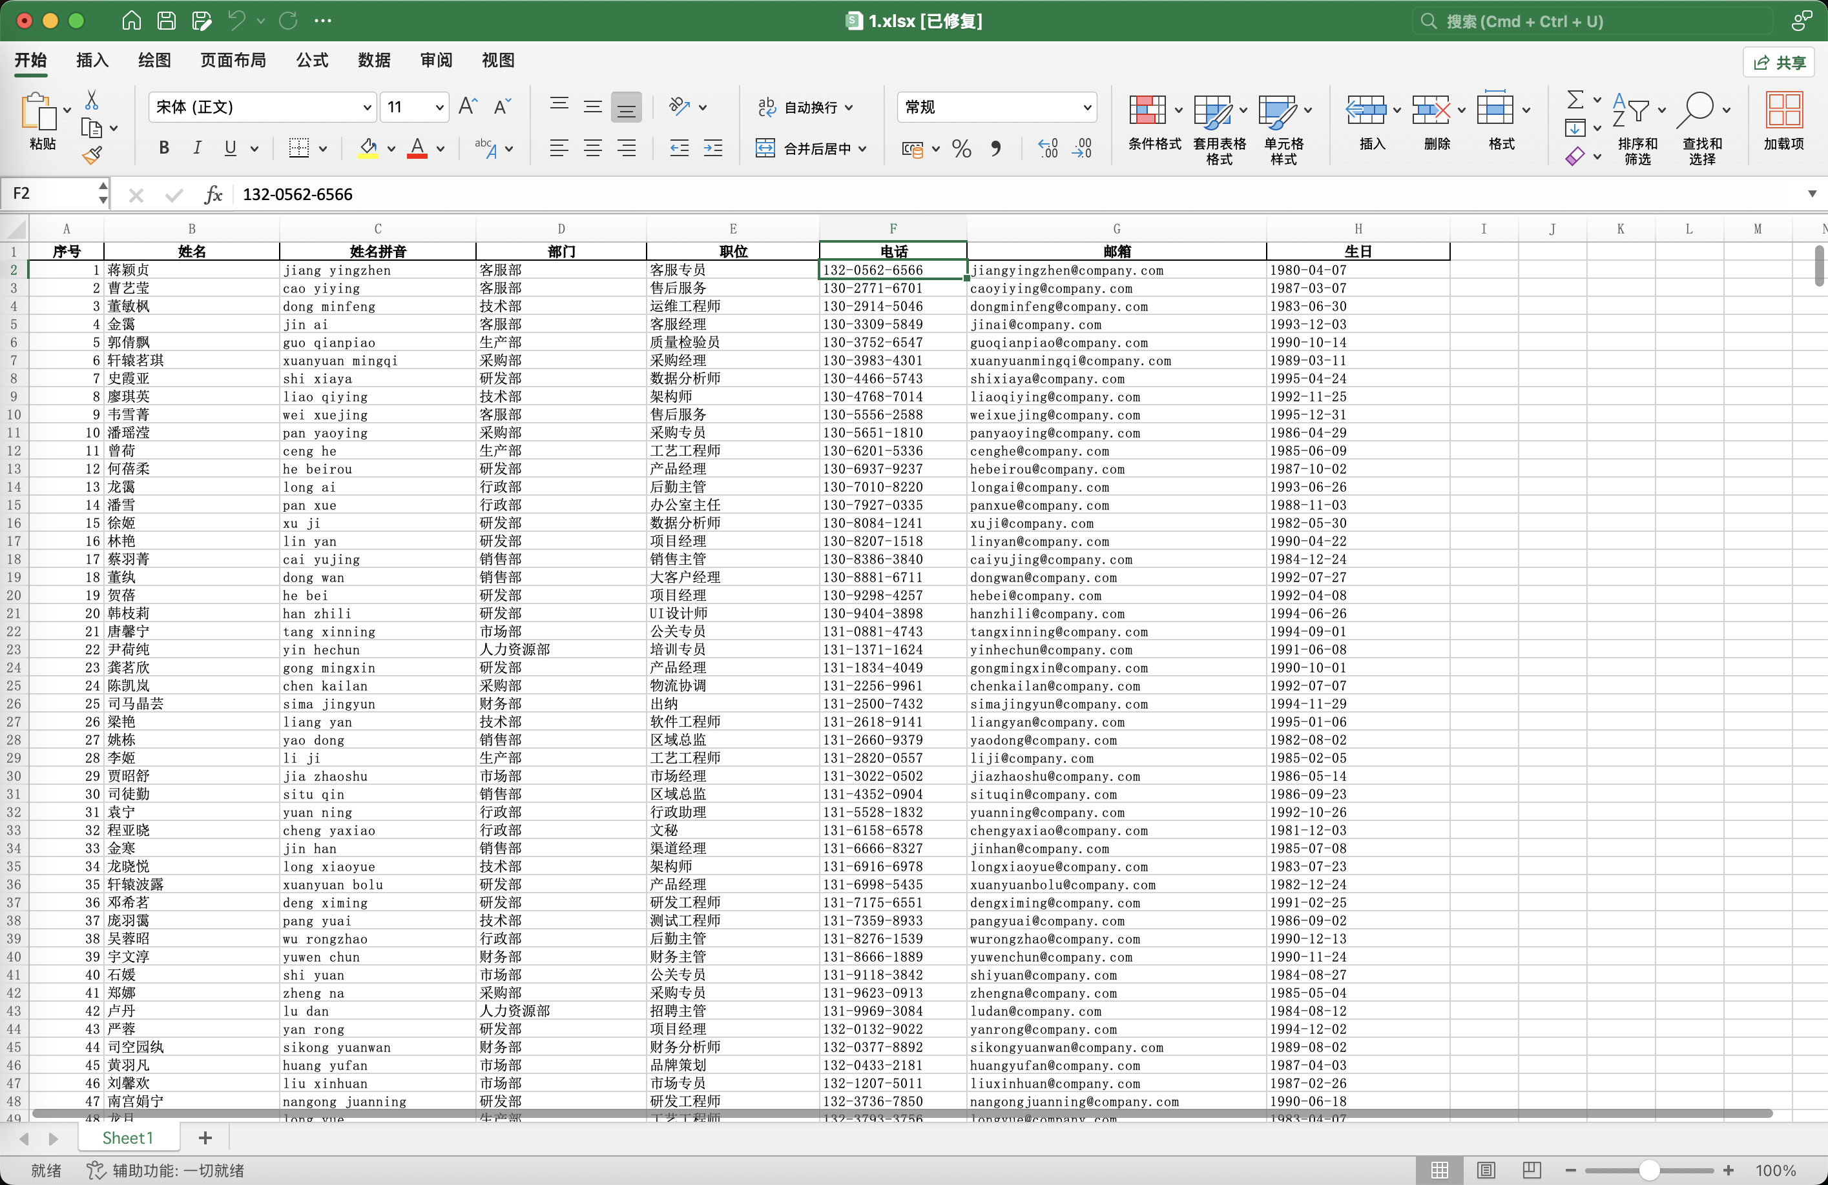Open Conditional Formatting icon
This screenshot has width=1828, height=1185.
click(1147, 110)
